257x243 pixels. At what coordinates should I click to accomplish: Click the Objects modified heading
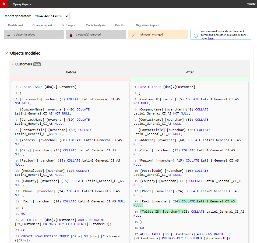tap(25, 53)
